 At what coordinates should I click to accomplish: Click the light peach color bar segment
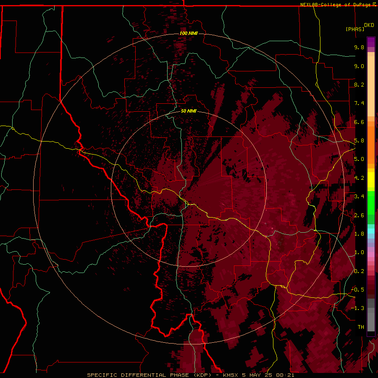(x=371, y=87)
